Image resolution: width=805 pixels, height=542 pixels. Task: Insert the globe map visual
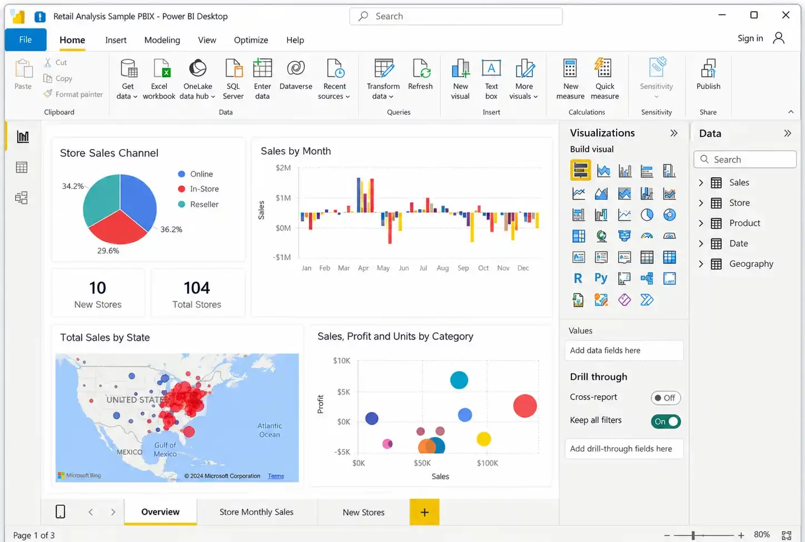601,236
